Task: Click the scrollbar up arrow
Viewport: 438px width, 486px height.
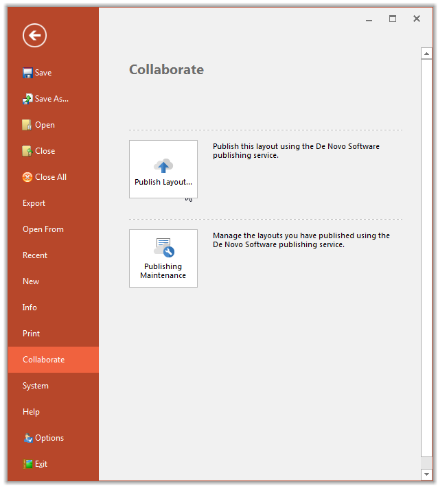Action: pos(427,53)
